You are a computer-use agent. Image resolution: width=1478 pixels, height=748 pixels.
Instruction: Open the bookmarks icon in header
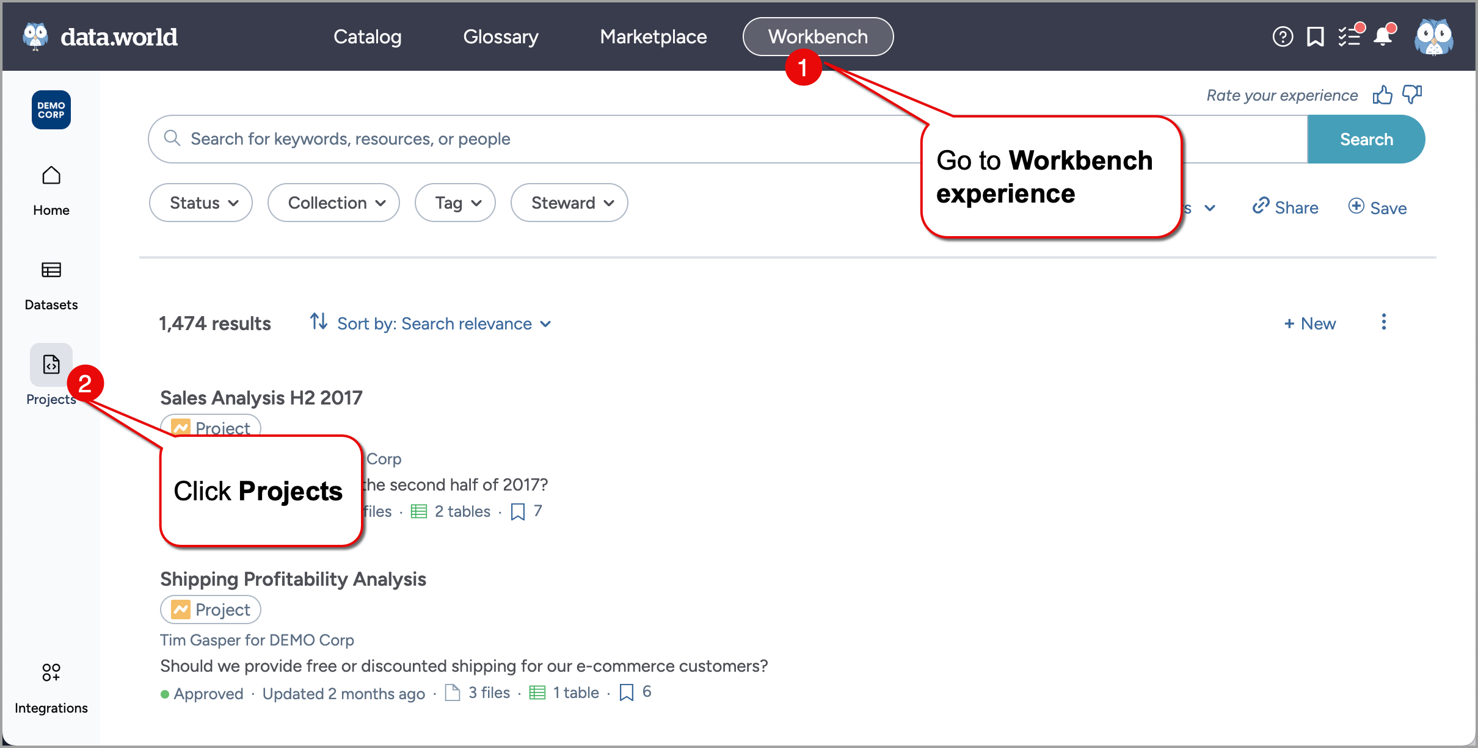point(1315,37)
